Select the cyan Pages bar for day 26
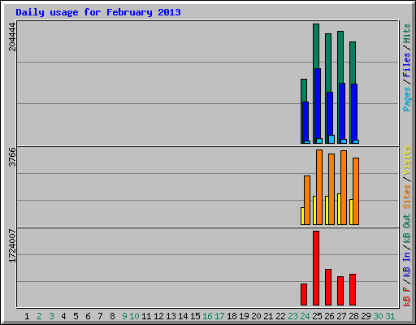416x325 pixels. pyautogui.click(x=331, y=139)
